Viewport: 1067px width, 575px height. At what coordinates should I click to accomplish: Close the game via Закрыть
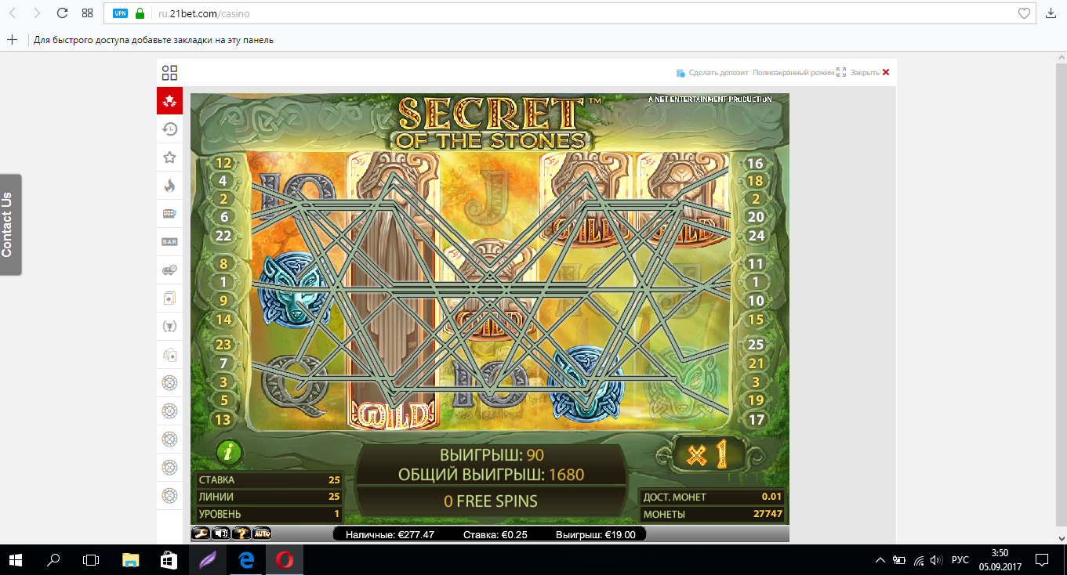(869, 72)
